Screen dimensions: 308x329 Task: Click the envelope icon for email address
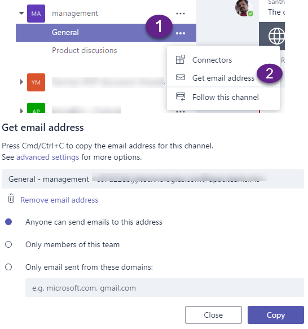tap(180, 77)
